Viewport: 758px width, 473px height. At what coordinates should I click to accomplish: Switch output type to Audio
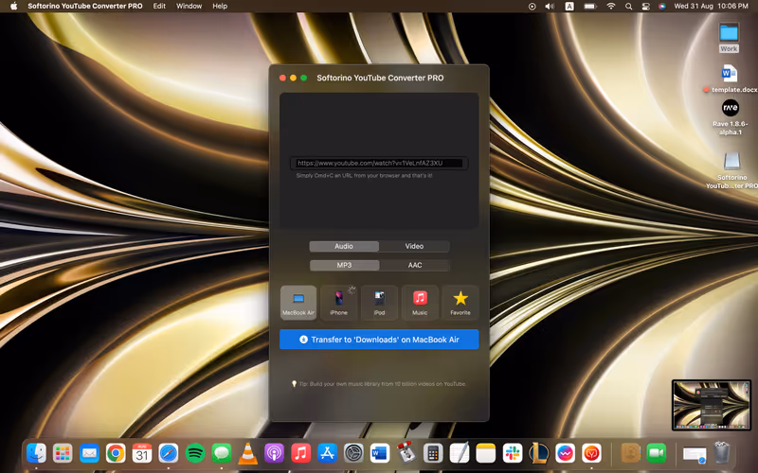pos(344,246)
